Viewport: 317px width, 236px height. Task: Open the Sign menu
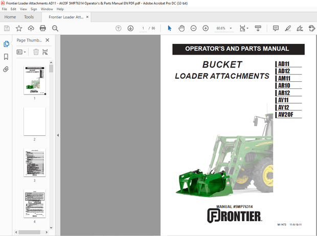point(34,9)
